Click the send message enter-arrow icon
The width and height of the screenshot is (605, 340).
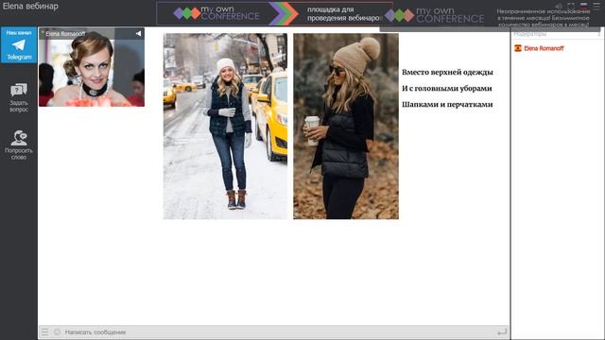[502, 331]
